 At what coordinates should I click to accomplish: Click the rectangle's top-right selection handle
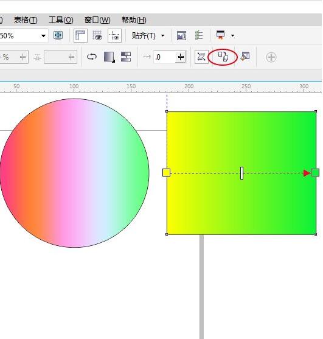316,111
